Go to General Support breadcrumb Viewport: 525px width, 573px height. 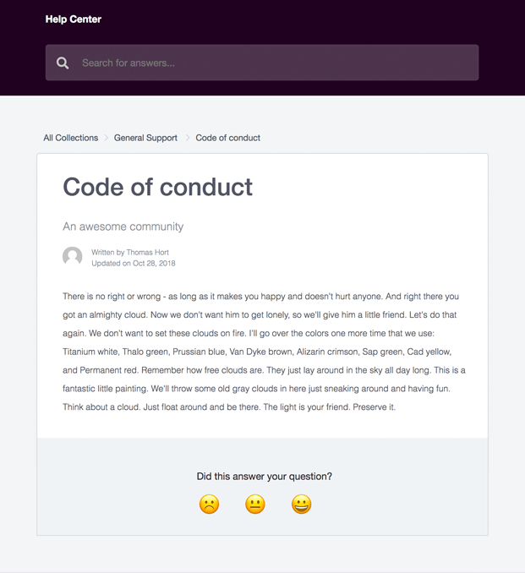(x=145, y=138)
